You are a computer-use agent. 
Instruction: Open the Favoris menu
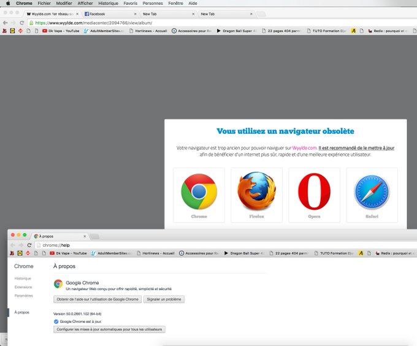click(130, 3)
